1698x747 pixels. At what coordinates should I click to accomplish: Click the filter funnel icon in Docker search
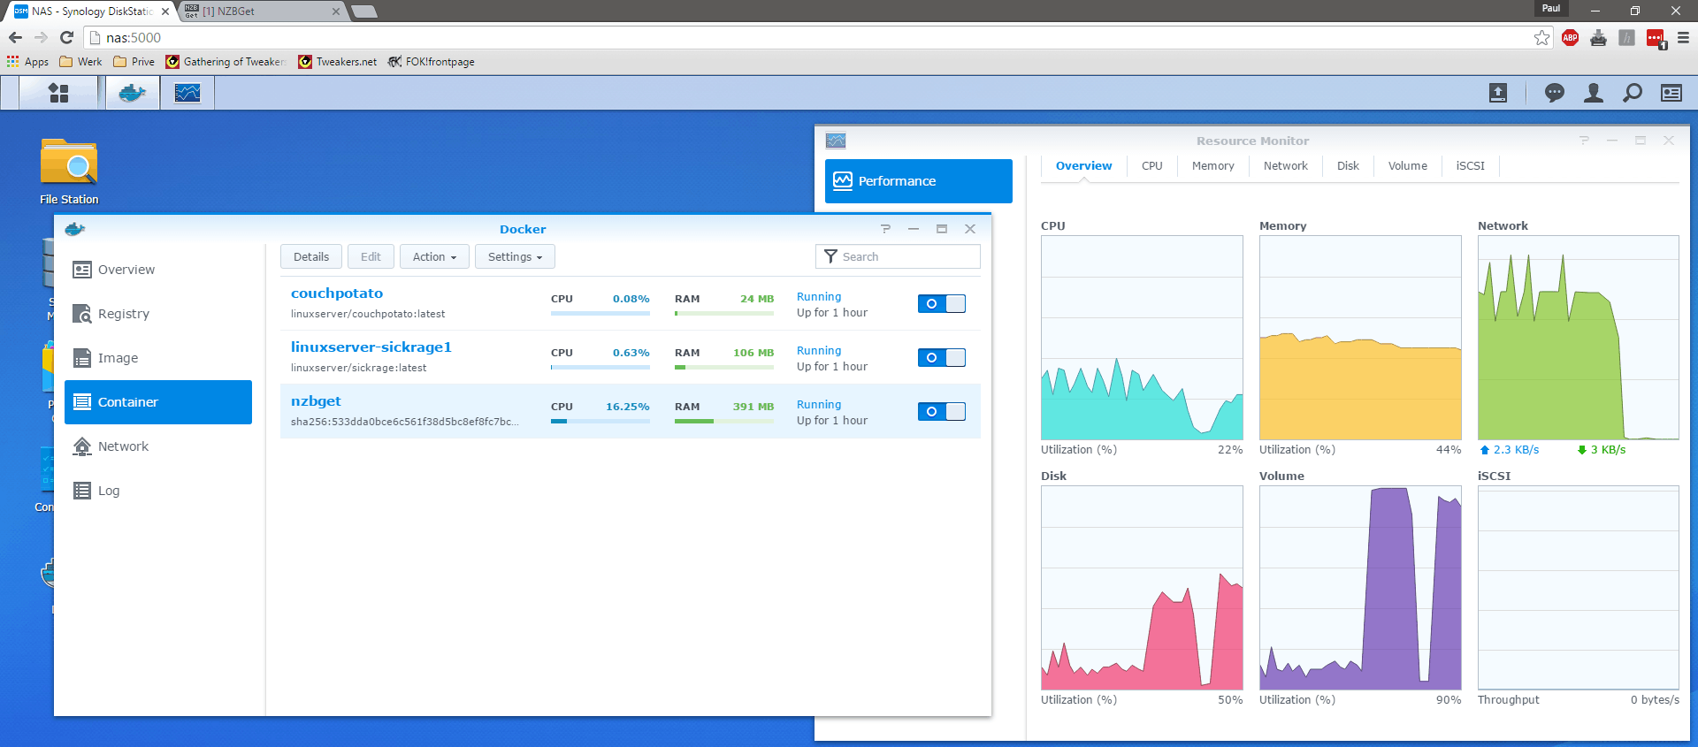pyautogui.click(x=830, y=256)
